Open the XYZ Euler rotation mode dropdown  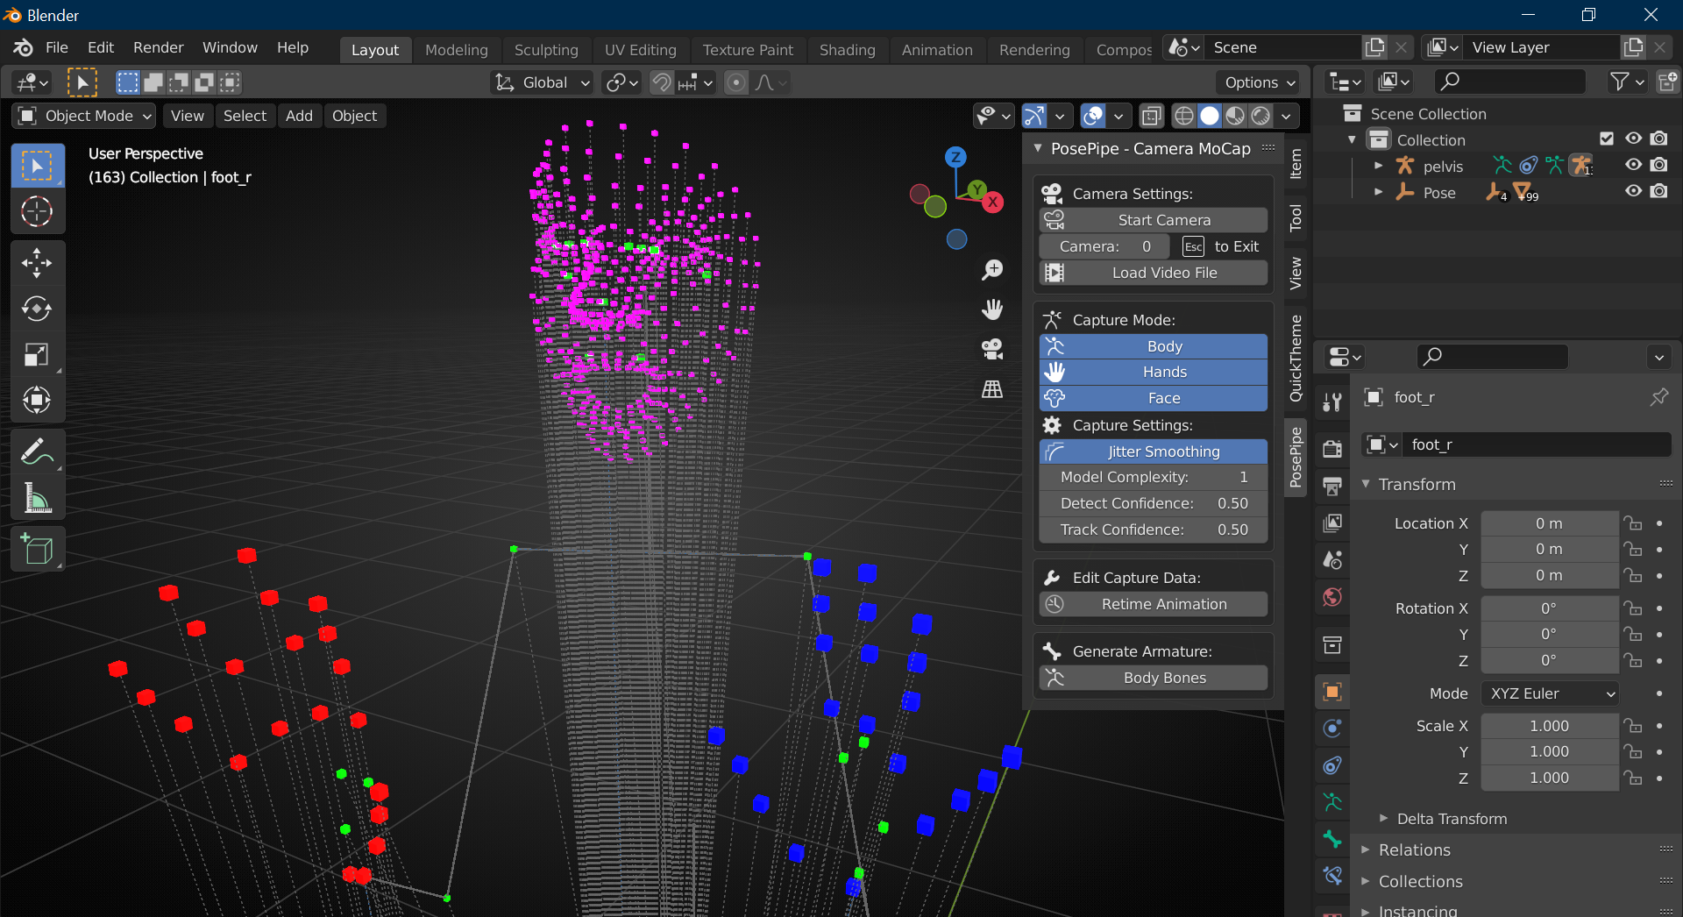[x=1550, y=693]
